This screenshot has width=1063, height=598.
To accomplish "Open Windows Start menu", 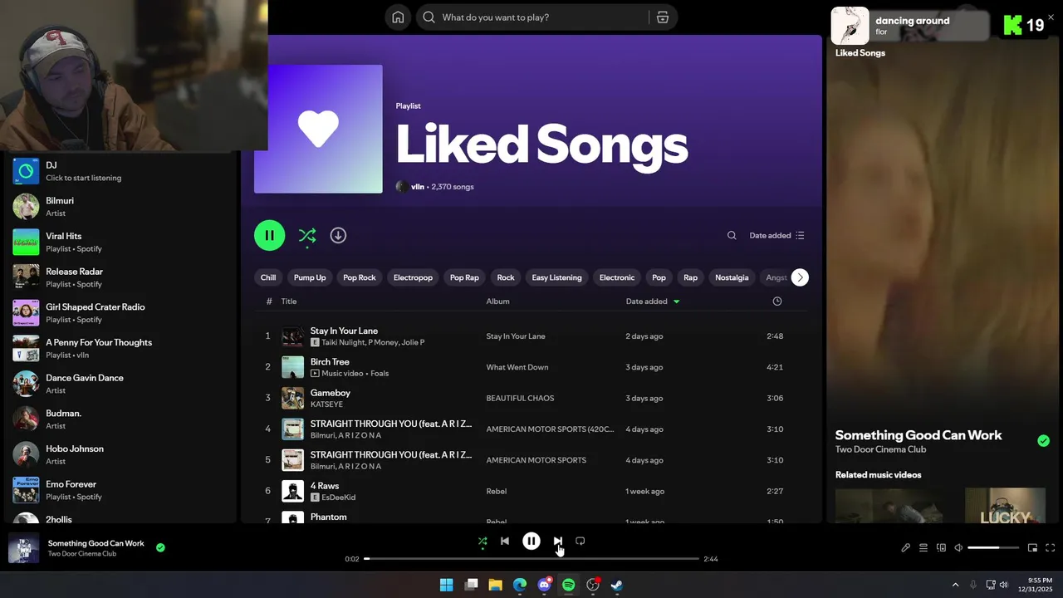I will pyautogui.click(x=447, y=585).
